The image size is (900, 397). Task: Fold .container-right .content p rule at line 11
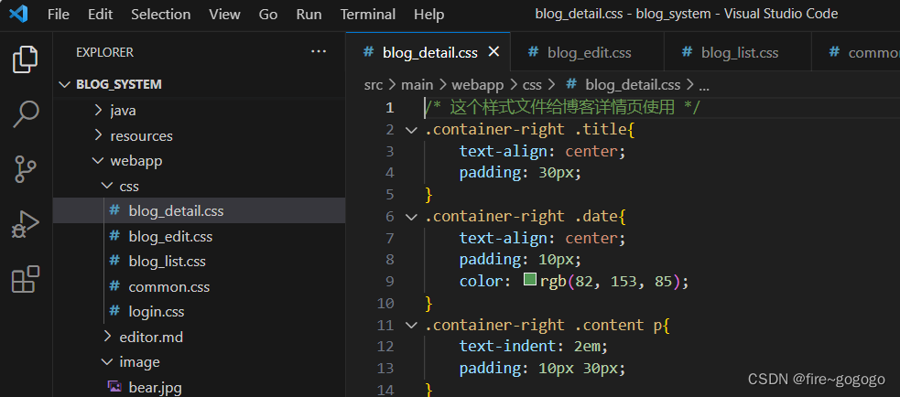point(411,325)
